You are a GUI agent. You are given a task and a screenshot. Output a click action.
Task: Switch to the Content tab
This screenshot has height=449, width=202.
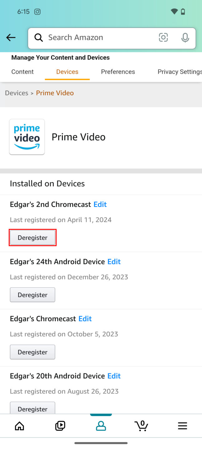[22, 71]
